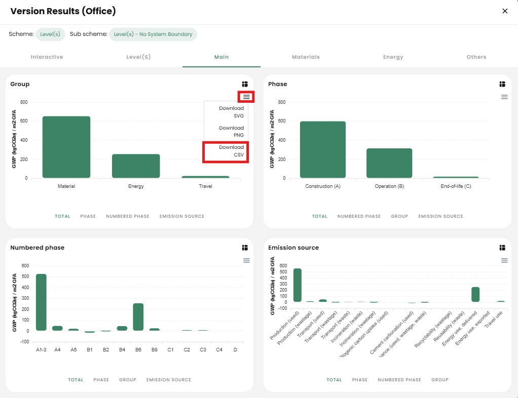Viewport: 518px width, 398px height.
Task: Open hamburger menu on Emission source chart
Action: point(504,260)
